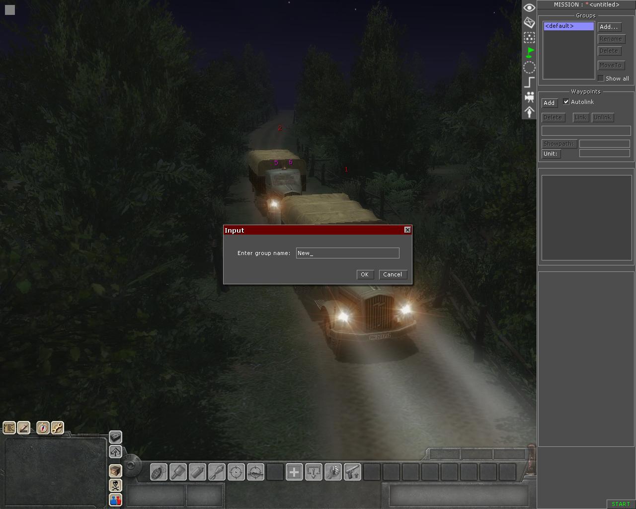Click the group name text field
The image size is (636, 509).
[x=347, y=253]
